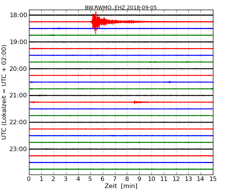Click the 19:00 time label
This screenshot has width=242, height=194.
[18, 42]
